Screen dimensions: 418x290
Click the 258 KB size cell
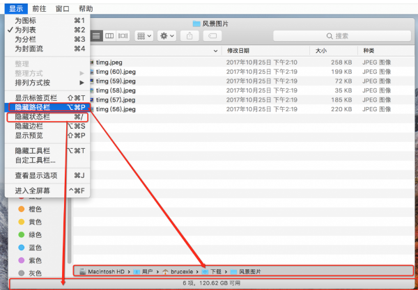(x=341, y=63)
